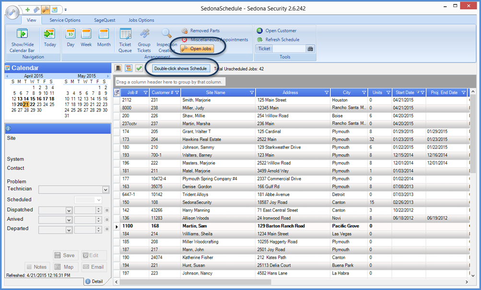The image size is (481, 290).
Task: Toggle Show/Hide Calendar Bar
Action: (x=22, y=40)
